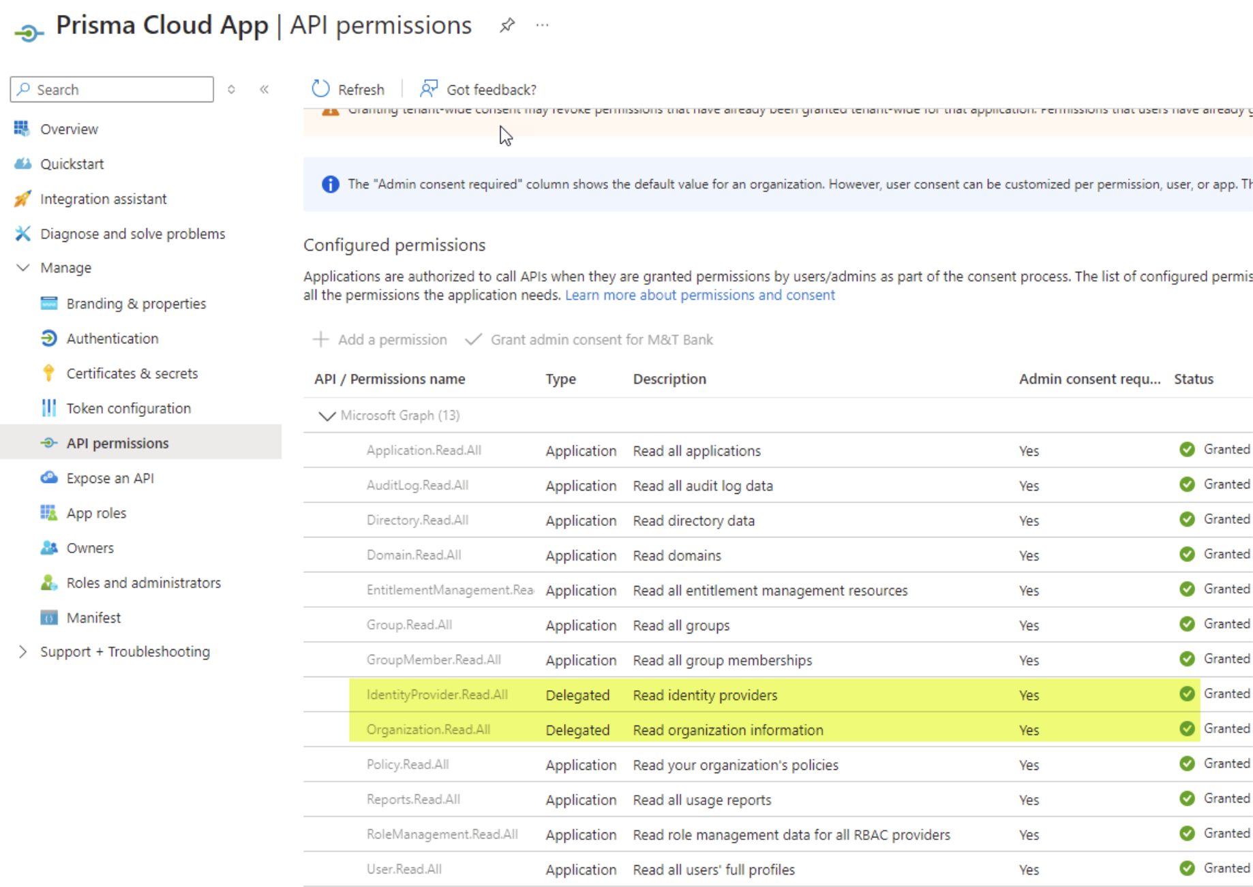This screenshot has height=887, width=1253.
Task: Click the Expose an API cloud icon
Action: tap(48, 478)
